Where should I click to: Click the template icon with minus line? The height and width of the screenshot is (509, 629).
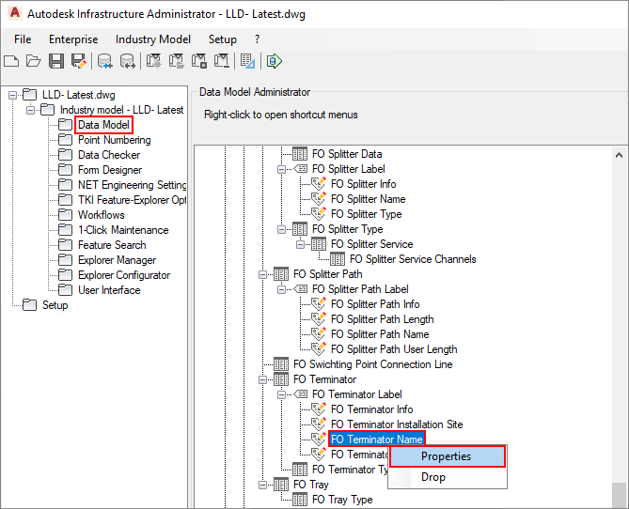[x=222, y=61]
